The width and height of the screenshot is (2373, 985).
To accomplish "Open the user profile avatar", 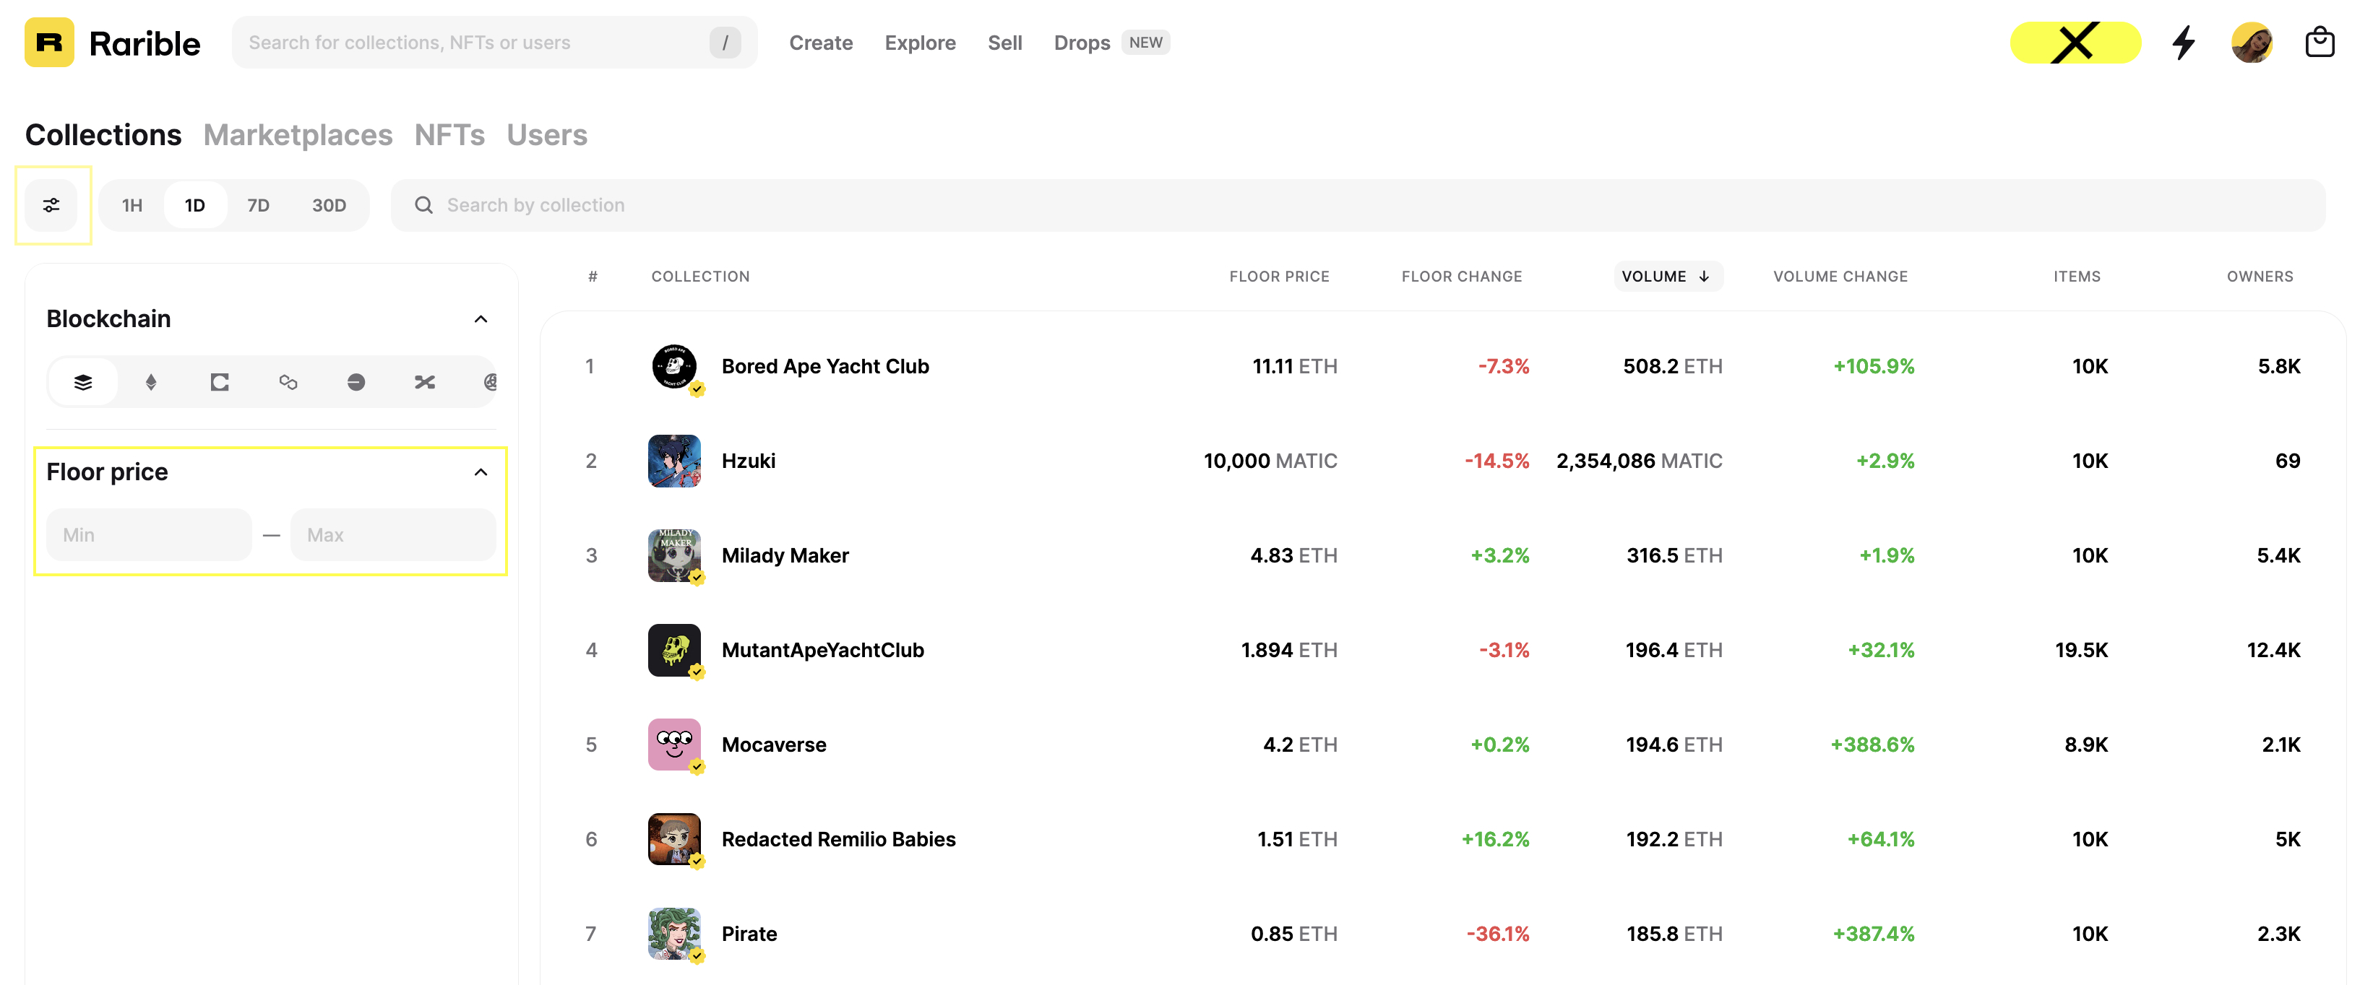I will (2252, 43).
